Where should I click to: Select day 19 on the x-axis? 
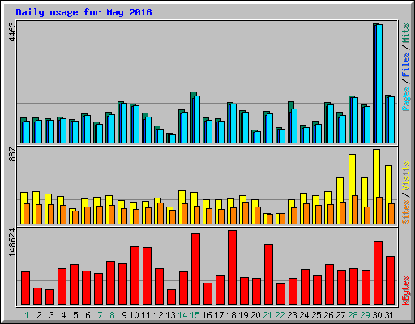(x=243, y=315)
